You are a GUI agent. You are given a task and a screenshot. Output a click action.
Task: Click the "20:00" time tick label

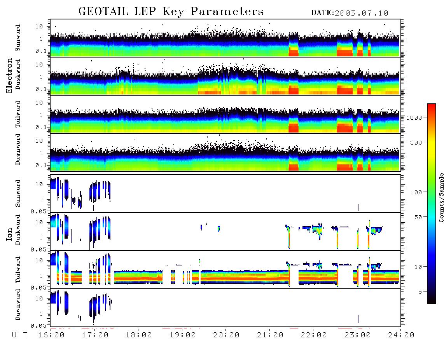point(226,335)
